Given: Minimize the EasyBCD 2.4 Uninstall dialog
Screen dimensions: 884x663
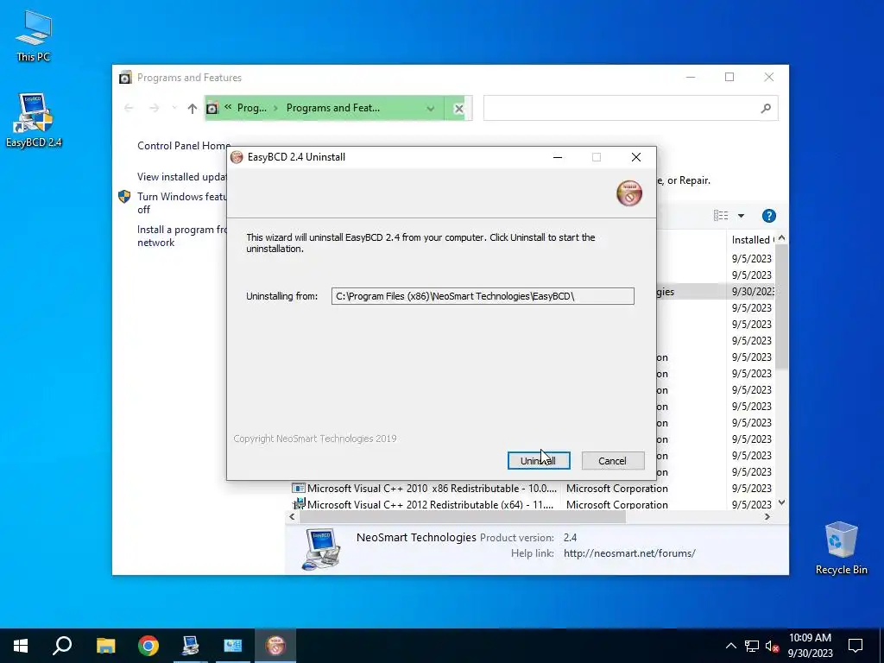Looking at the screenshot, I should [x=558, y=157].
